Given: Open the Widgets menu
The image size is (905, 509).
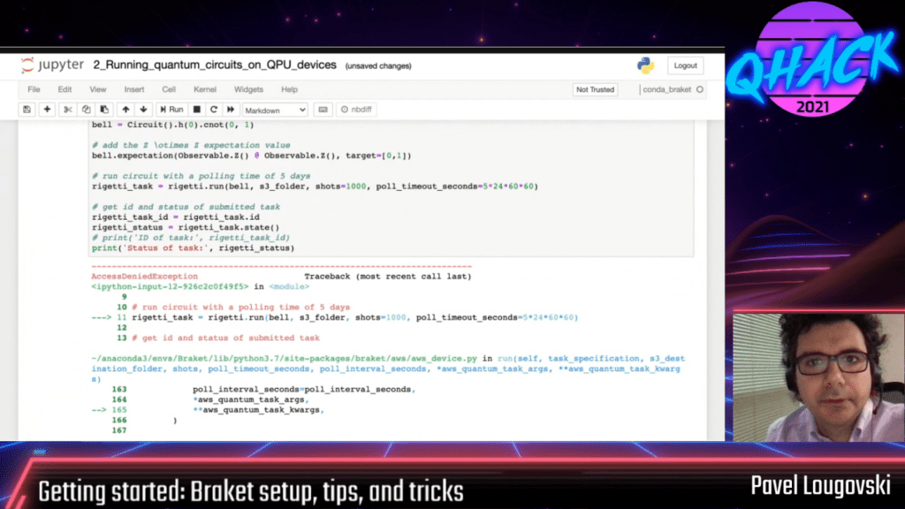Looking at the screenshot, I should point(248,88).
